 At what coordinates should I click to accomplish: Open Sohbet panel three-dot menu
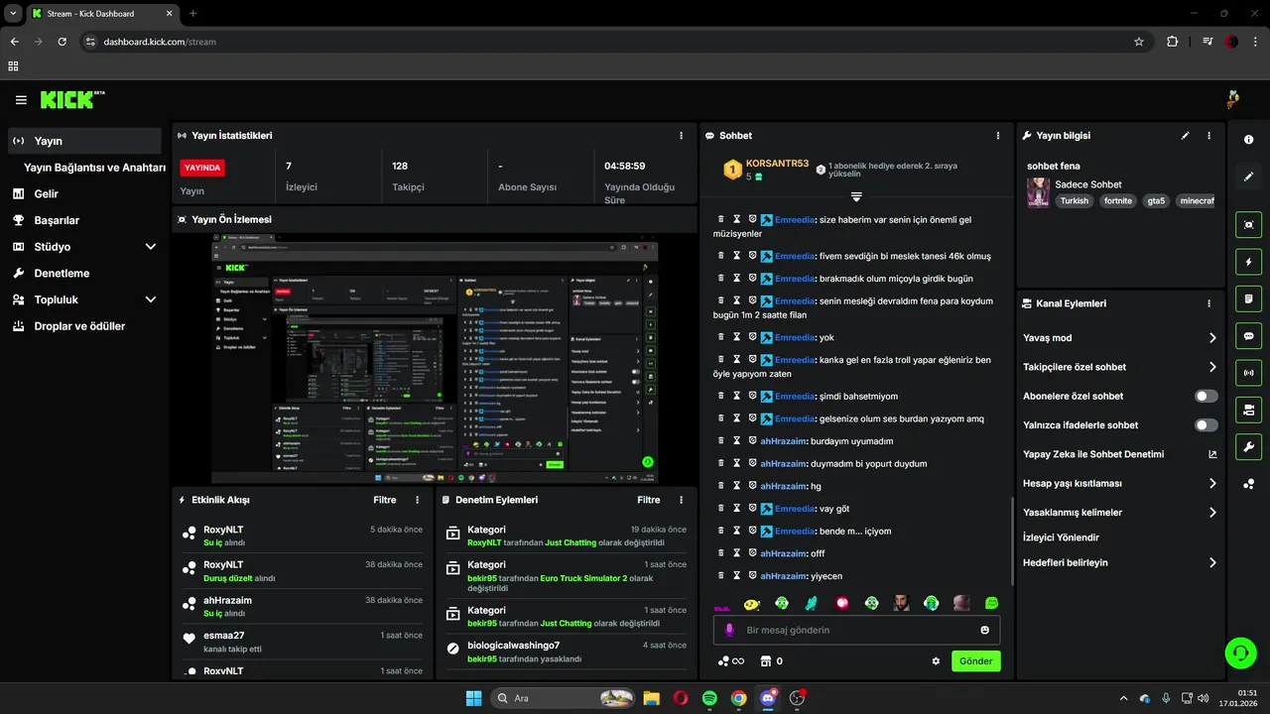[x=998, y=136]
